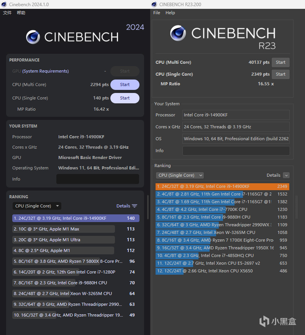305x335 pixels.
Task: Select the i9-14900KF row scoring 140
Action: click(76, 218)
